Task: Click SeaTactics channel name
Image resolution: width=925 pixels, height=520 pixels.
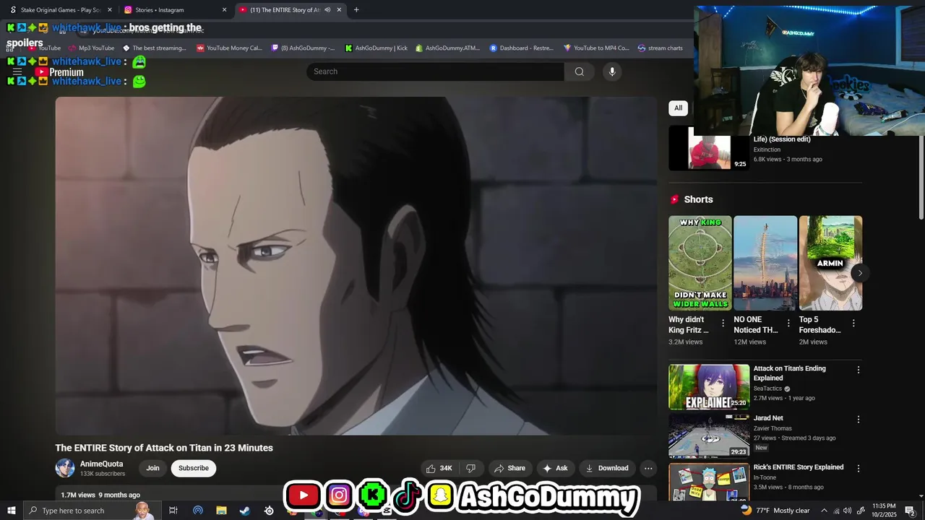Action: 767,389
